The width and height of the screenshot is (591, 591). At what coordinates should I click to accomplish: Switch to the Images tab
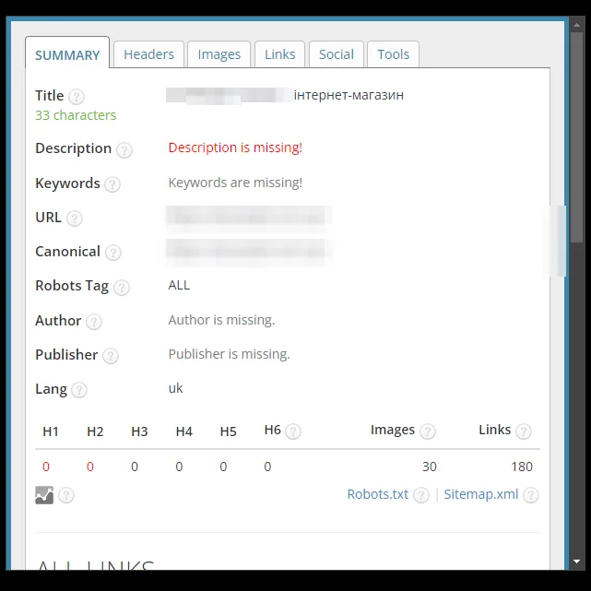[x=219, y=54]
